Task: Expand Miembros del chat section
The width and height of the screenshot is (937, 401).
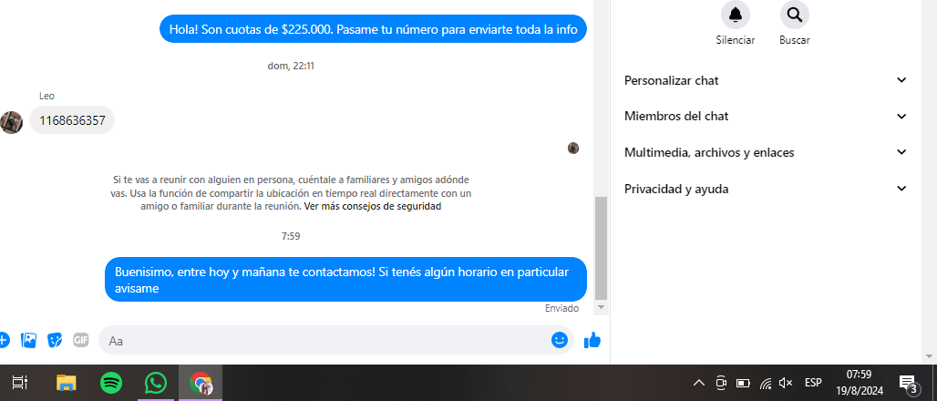Action: pyautogui.click(x=766, y=116)
